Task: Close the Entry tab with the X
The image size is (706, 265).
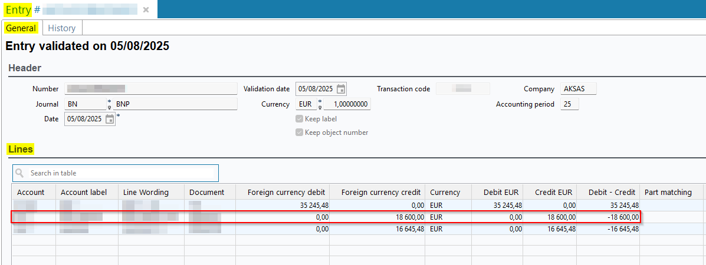Action: pyautogui.click(x=146, y=10)
